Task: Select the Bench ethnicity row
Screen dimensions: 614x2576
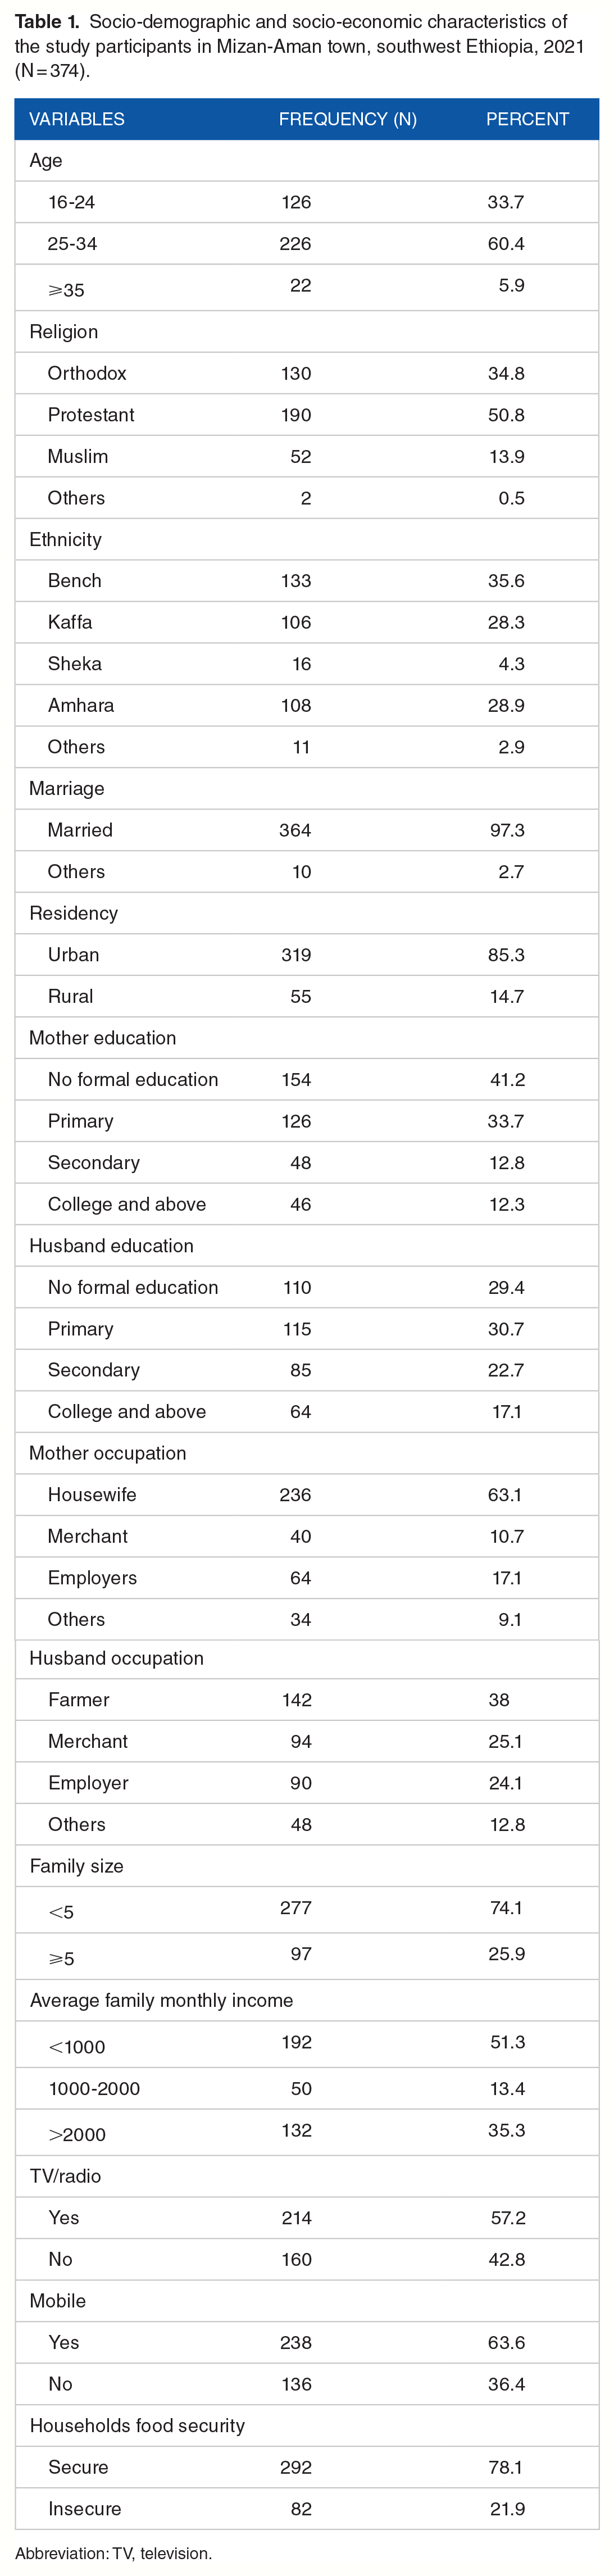Action: coord(307,580)
